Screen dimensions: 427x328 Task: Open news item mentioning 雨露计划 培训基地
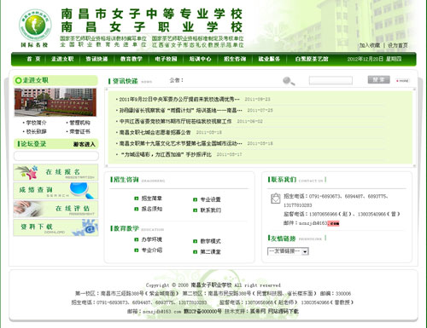(x=180, y=110)
